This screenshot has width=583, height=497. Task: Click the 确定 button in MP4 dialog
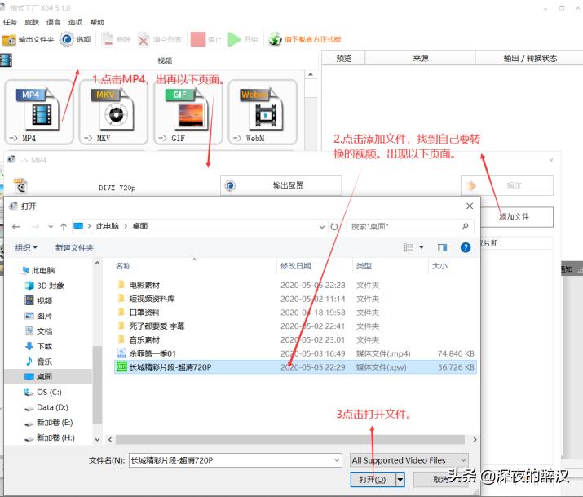[x=507, y=185]
